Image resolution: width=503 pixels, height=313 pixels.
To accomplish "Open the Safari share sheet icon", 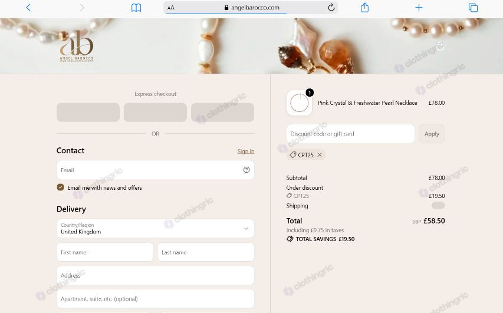I will (x=365, y=8).
